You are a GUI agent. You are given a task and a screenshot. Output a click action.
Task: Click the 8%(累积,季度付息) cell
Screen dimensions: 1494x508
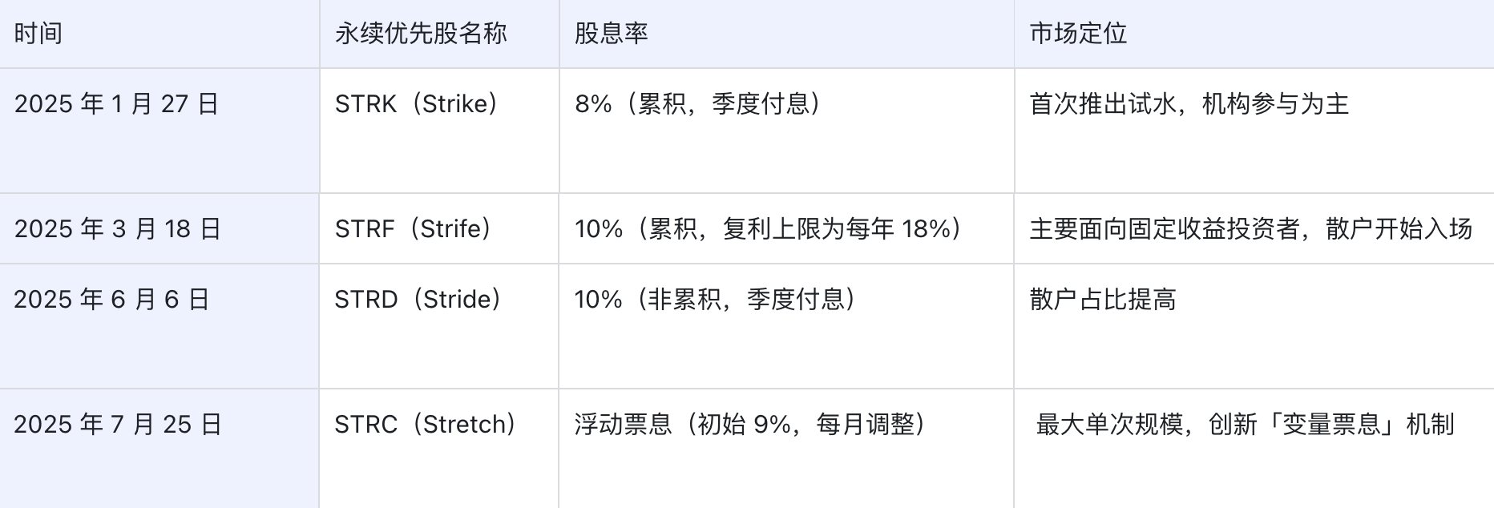[x=698, y=104]
